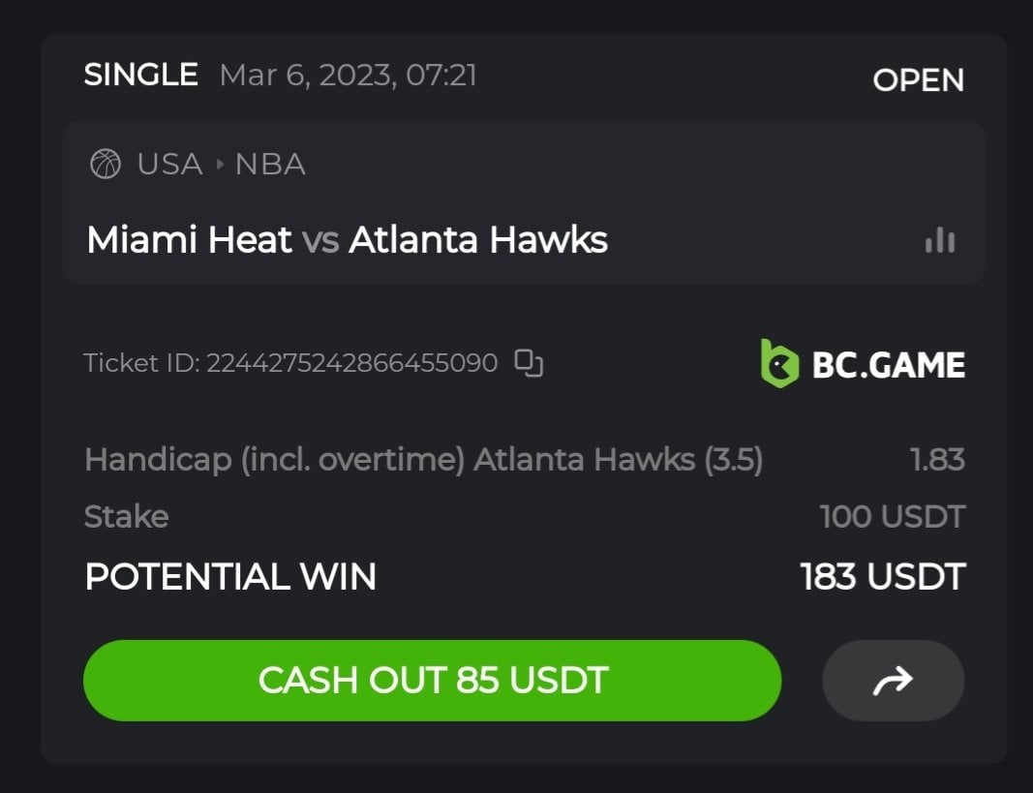Copy the ticket ID with copy icon
Screen dimensions: 1033x793
coord(529,363)
